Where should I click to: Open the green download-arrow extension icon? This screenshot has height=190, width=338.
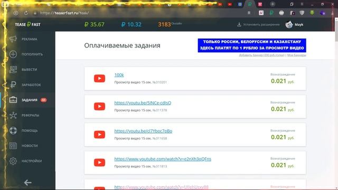click(312, 13)
